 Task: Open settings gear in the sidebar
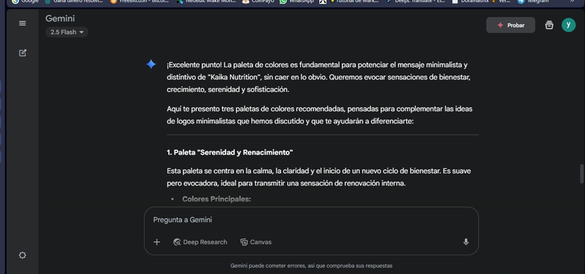point(22,256)
